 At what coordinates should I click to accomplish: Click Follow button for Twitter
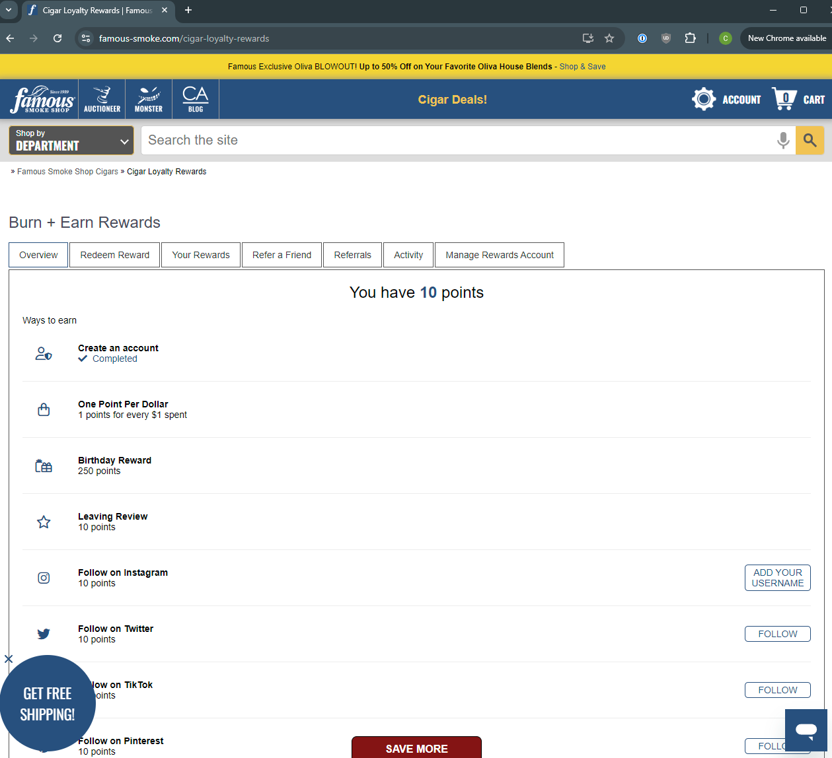tap(778, 634)
